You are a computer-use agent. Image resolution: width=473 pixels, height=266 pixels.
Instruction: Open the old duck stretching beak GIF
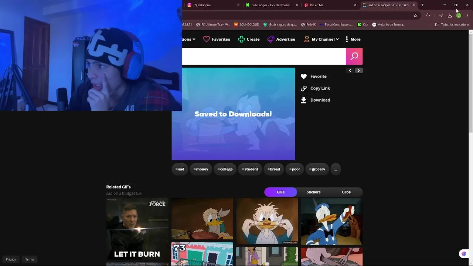pos(267,221)
